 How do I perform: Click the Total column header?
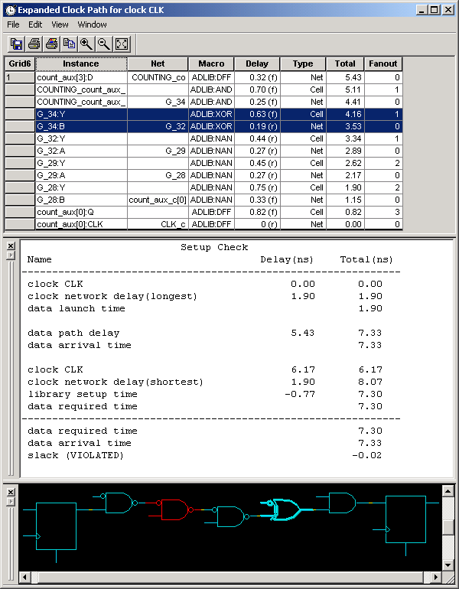[x=345, y=63]
